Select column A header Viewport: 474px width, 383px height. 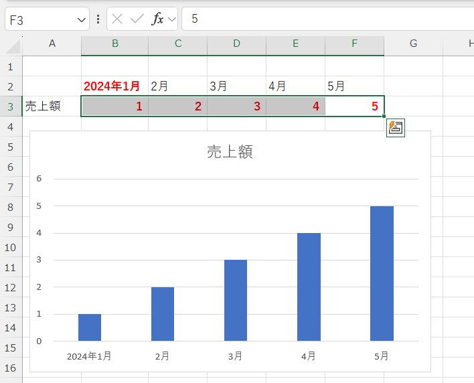coord(52,44)
